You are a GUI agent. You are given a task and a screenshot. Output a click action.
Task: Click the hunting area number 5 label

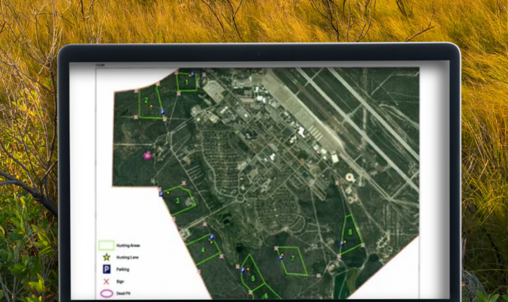pyautogui.click(x=253, y=279)
